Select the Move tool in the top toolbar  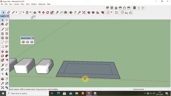coord(43,13)
